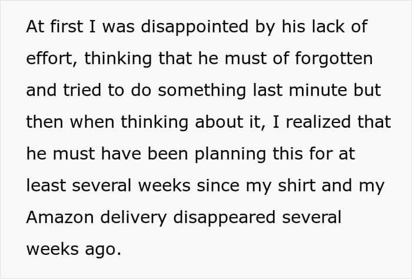
Task: Click the word "ago" at the end
Action: tap(104, 249)
